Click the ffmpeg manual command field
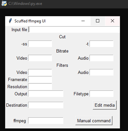128x131 pixels. [46, 121]
